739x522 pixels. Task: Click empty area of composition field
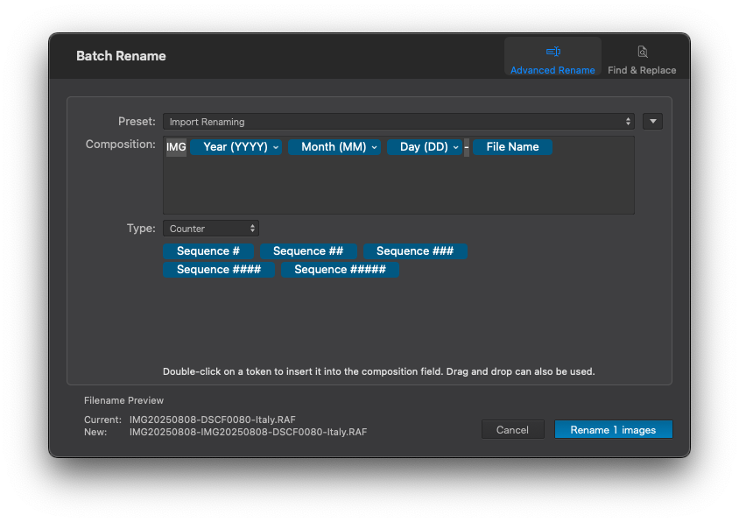[398, 188]
